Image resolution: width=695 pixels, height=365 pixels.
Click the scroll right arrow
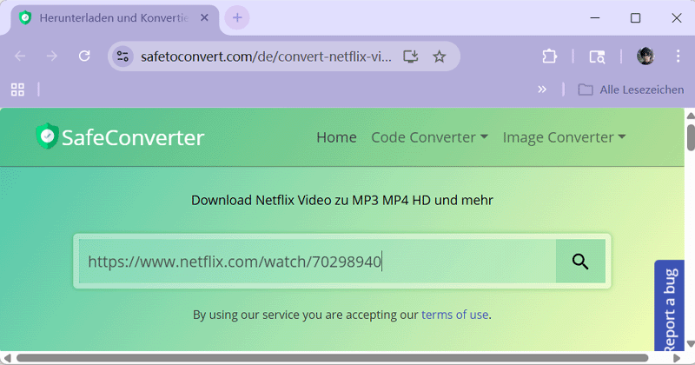677,358
